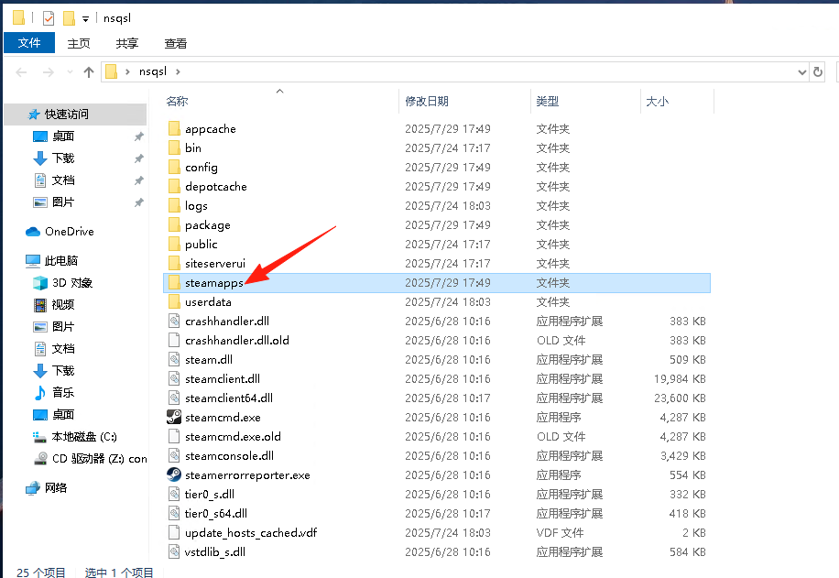The width and height of the screenshot is (839, 578).
Task: Select 本地磁盘 (C:) drive
Action: pyautogui.click(x=84, y=437)
